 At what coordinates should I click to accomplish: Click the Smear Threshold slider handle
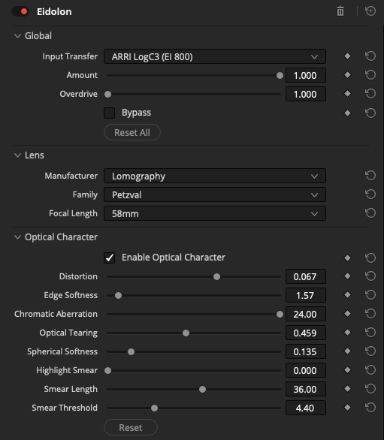(x=154, y=408)
